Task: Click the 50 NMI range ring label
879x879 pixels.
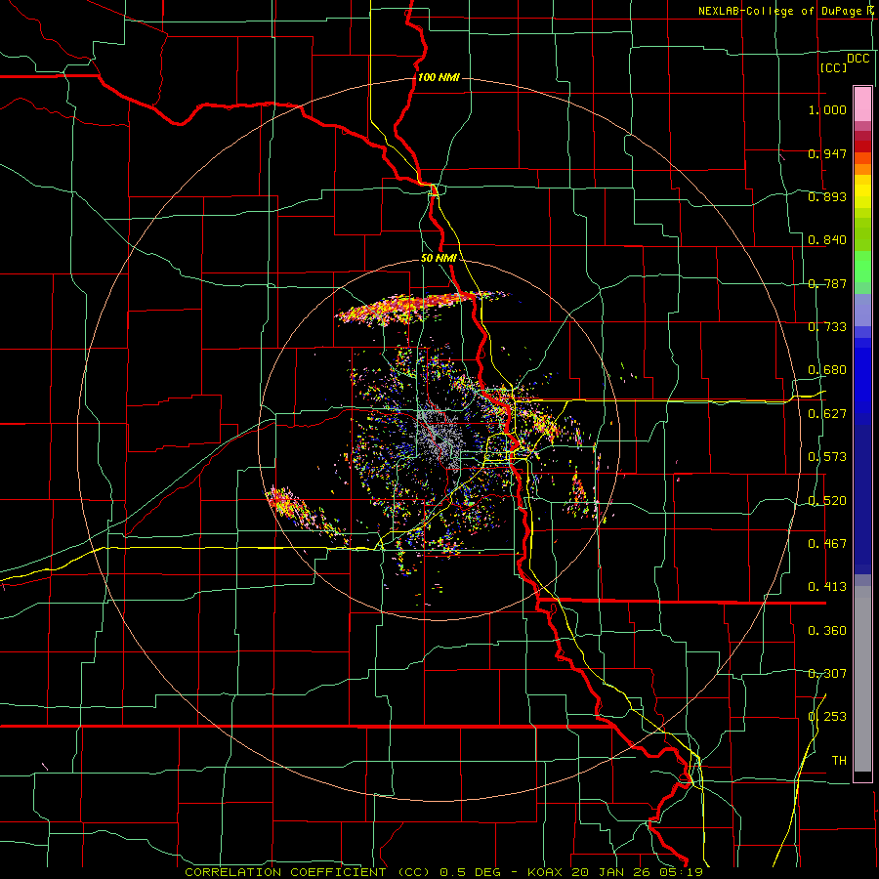Action: (x=439, y=259)
